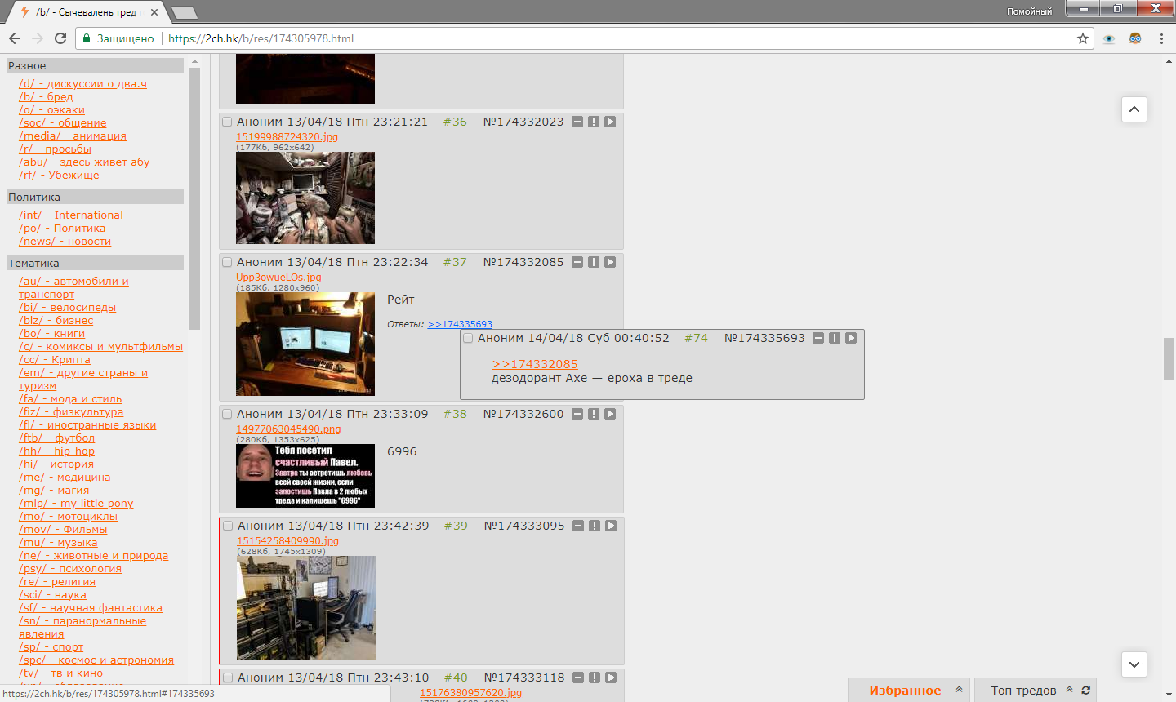Click the triangle arrow icon on post #38
This screenshot has width=1176, height=702.
pyautogui.click(x=610, y=414)
